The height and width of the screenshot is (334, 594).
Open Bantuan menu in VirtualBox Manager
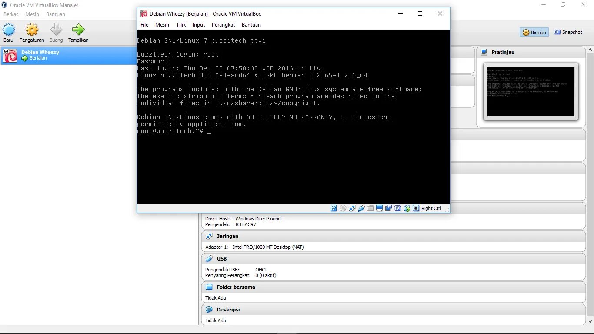tap(56, 14)
